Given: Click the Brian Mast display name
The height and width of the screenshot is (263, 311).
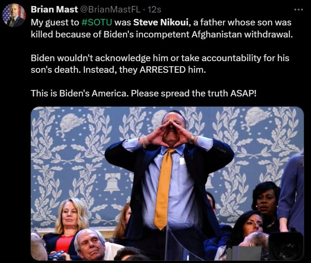Looking at the screenshot, I should tap(55, 9).
